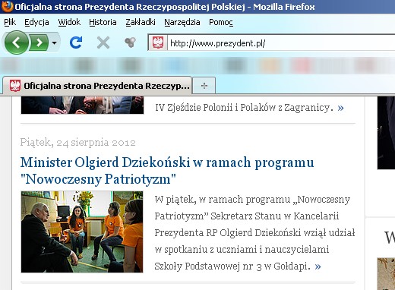Open the Narzędzia menu
Viewport: 395px width, 290px height.
182,22
